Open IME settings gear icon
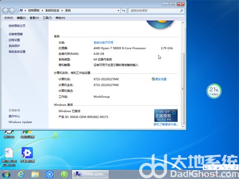The height and width of the screenshot is (179, 239). click(x=235, y=167)
